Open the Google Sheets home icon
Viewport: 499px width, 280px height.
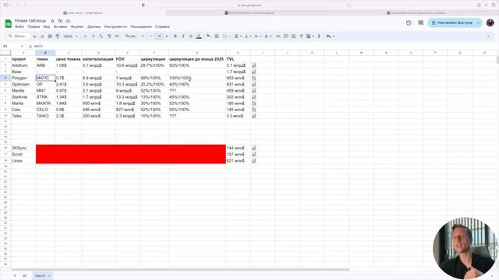point(9,23)
